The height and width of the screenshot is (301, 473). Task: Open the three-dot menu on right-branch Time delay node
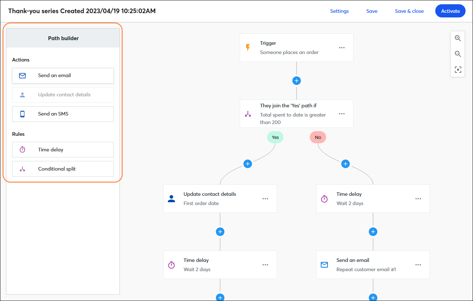418,199
